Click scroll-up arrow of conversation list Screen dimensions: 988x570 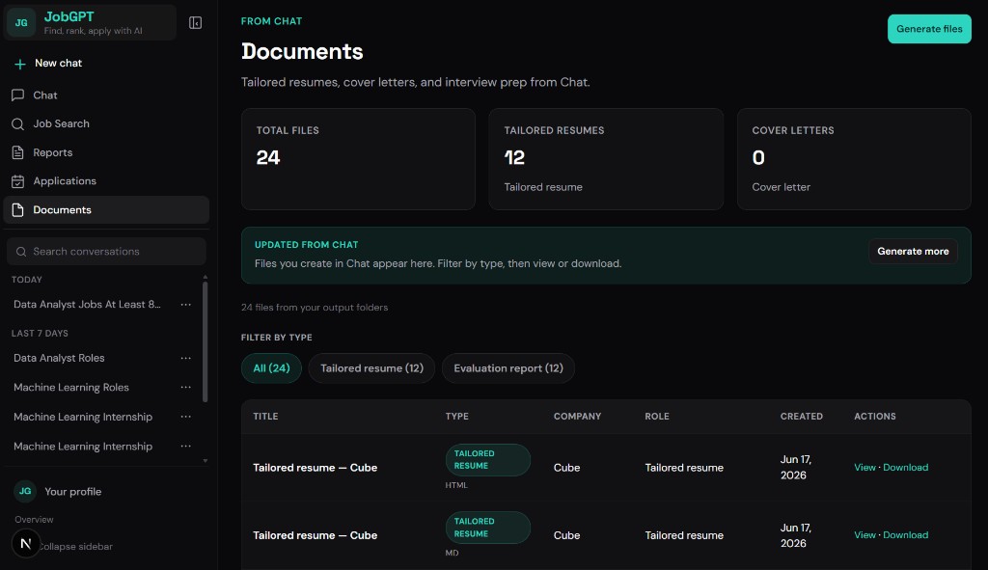coord(205,277)
